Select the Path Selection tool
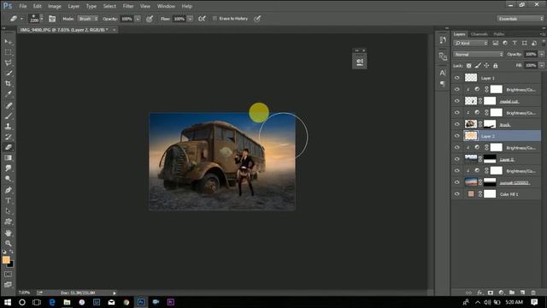 [x=8, y=211]
